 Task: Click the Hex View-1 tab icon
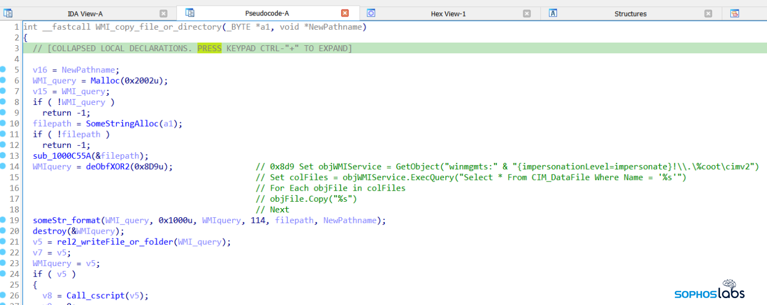tap(371, 13)
